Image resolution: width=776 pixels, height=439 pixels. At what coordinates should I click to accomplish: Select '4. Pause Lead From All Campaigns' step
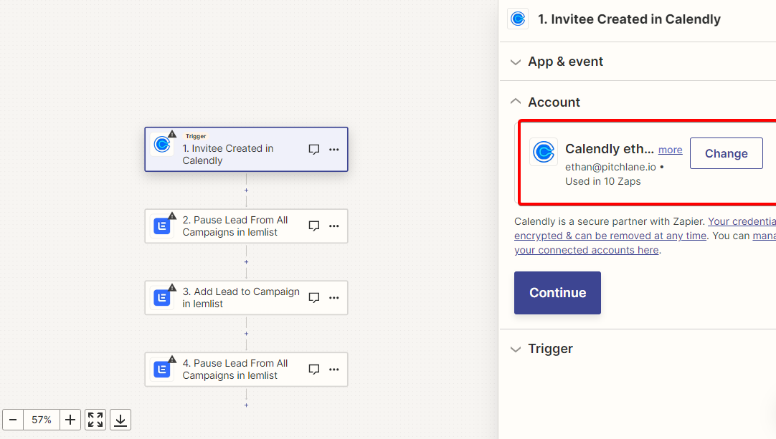(246, 370)
